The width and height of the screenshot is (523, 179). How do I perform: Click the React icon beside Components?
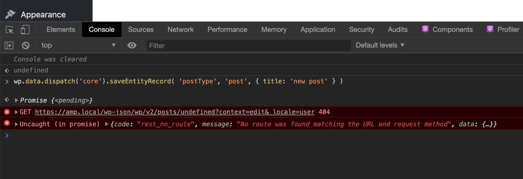[425, 29]
